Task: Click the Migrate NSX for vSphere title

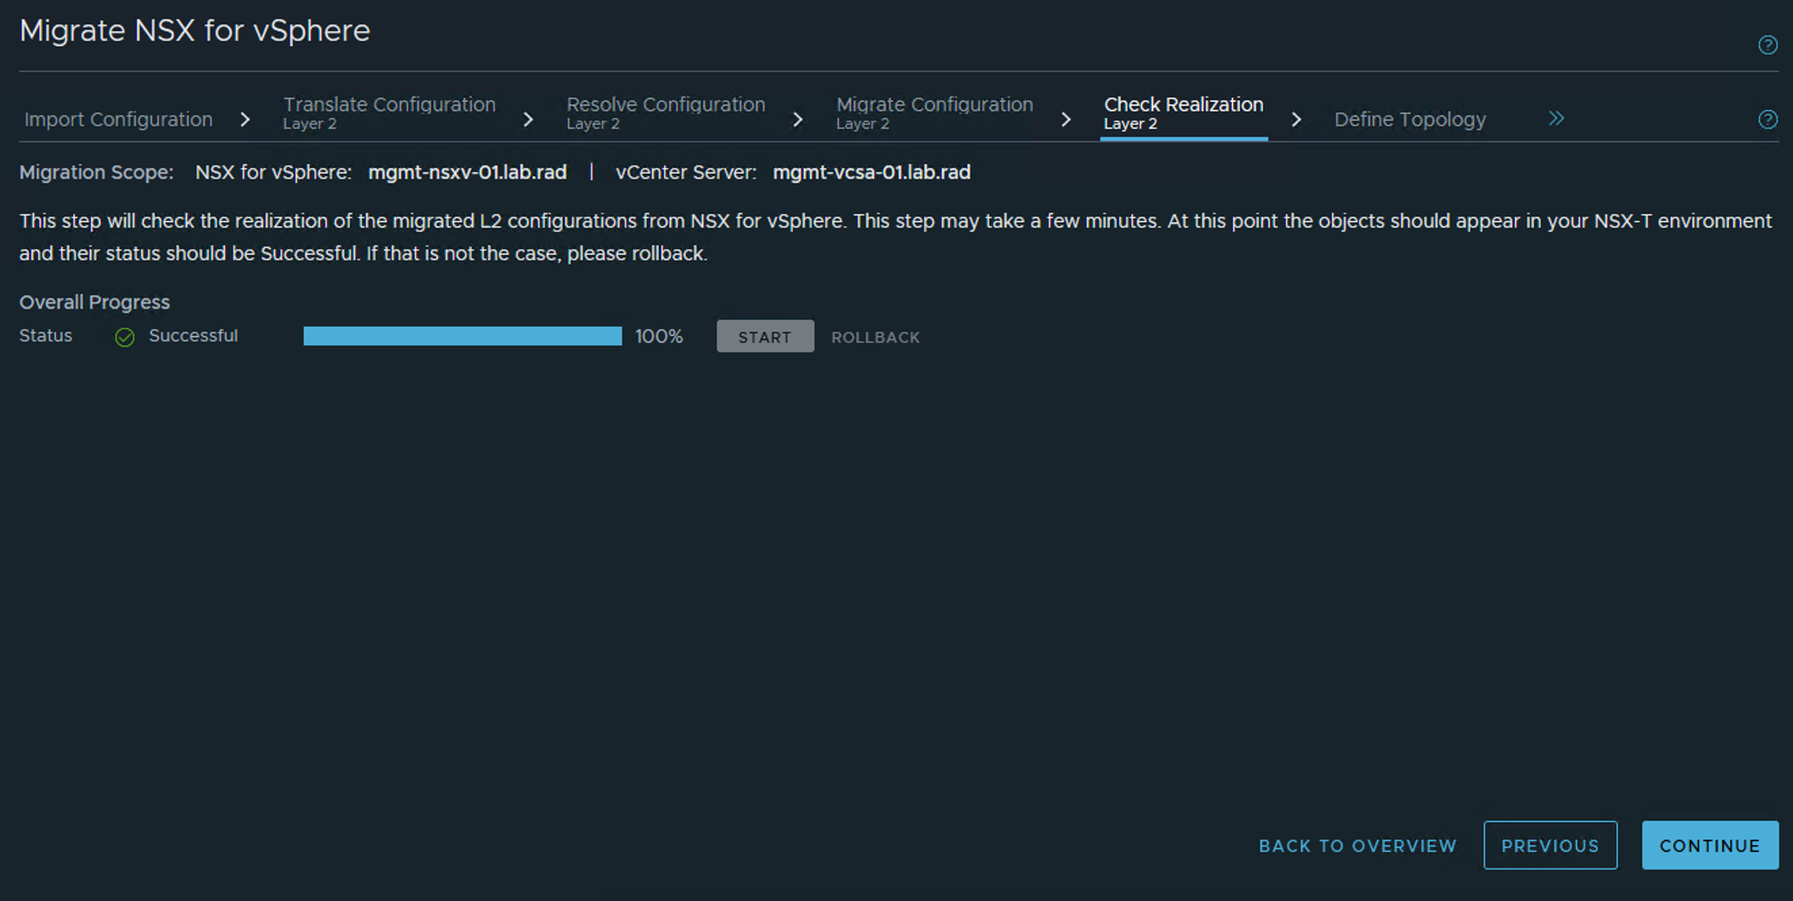Action: point(195,31)
